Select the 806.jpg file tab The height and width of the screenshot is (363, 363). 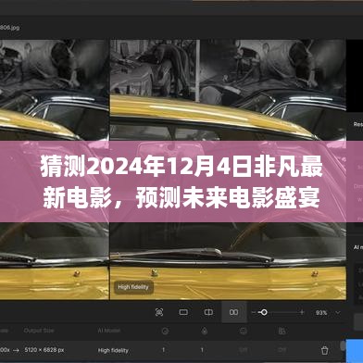9,28
